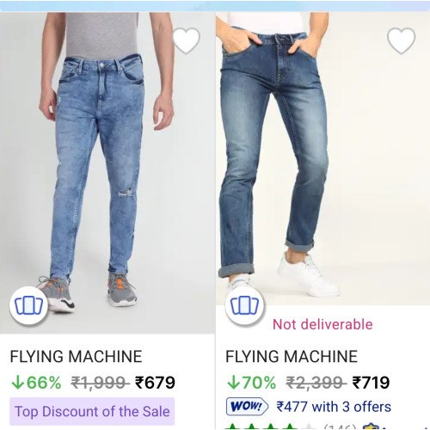Viewport: 430px width, 430px height.
Task: Click the ₹679 selling price
Action: click(x=155, y=383)
